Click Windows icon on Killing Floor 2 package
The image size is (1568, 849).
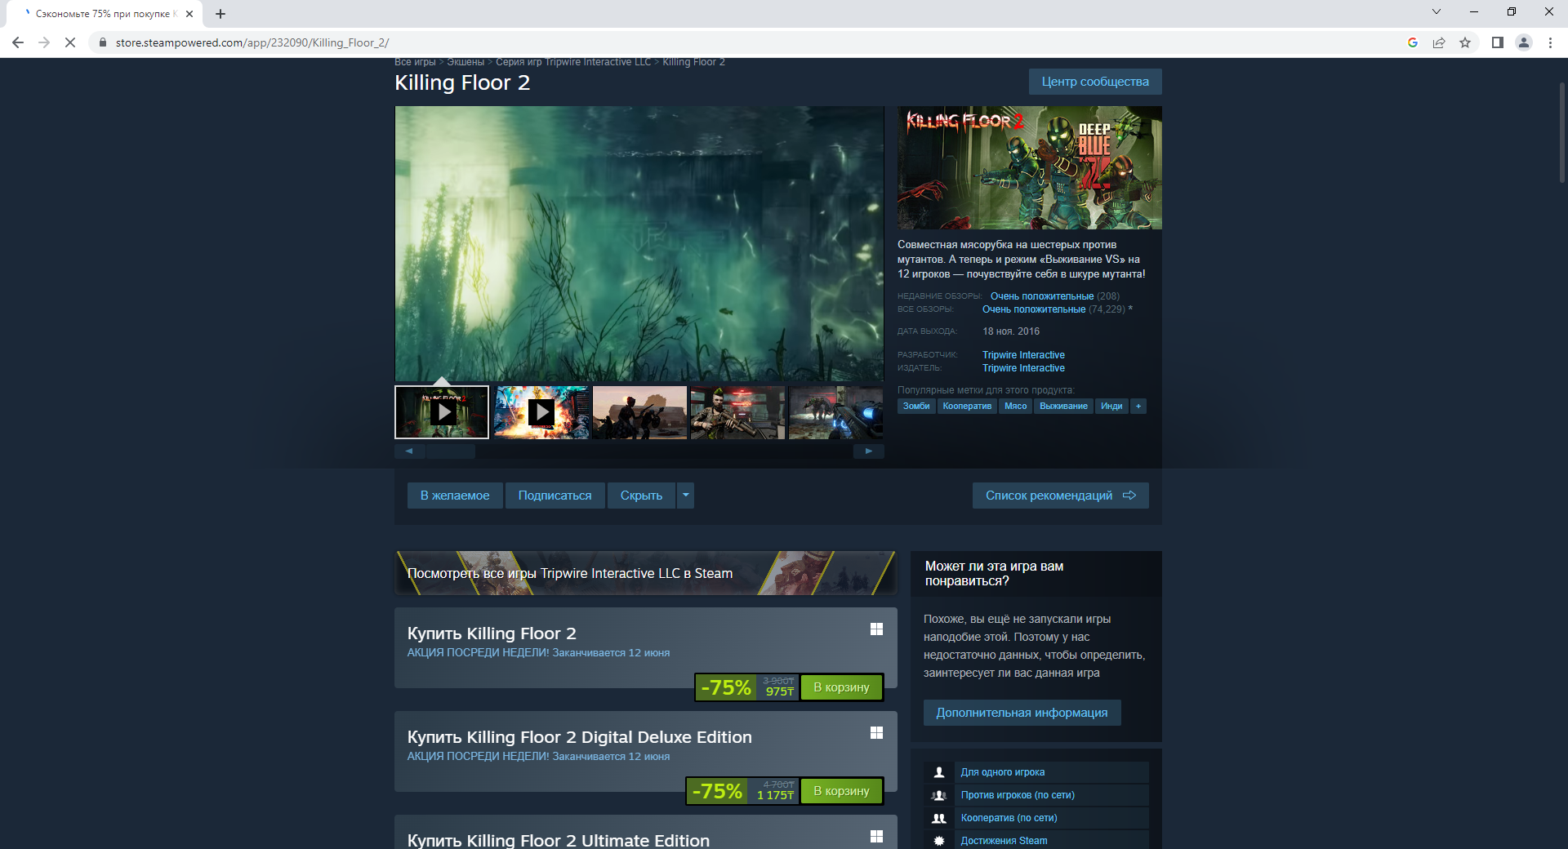[x=876, y=629]
